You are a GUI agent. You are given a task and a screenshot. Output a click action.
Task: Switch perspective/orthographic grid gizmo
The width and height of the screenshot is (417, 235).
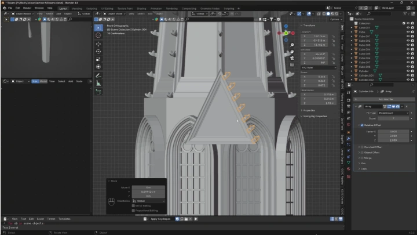(292, 64)
